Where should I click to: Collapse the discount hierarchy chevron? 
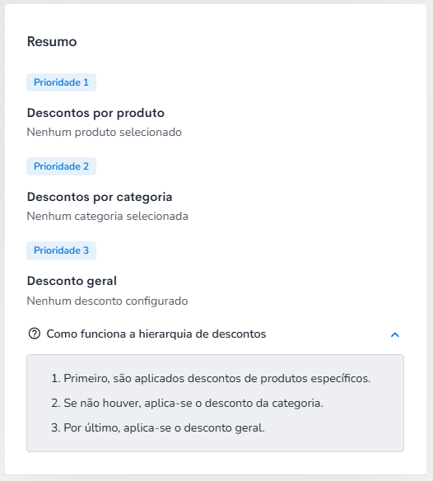(395, 334)
